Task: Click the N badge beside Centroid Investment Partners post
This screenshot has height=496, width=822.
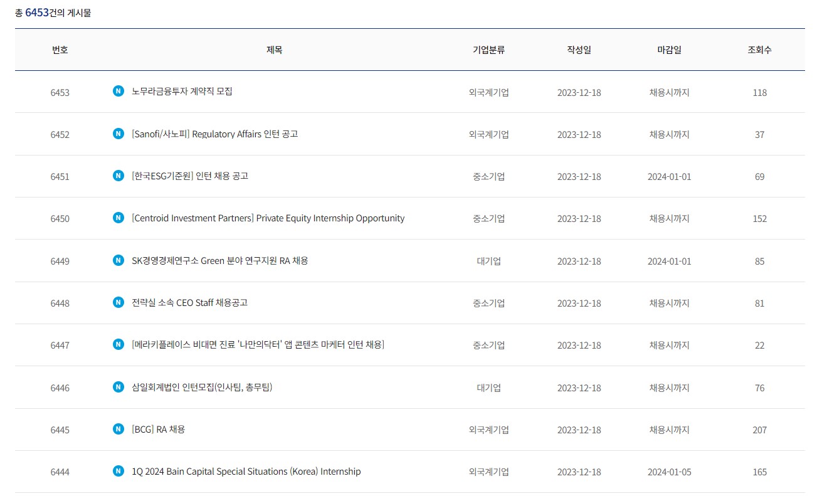Action: pos(118,218)
